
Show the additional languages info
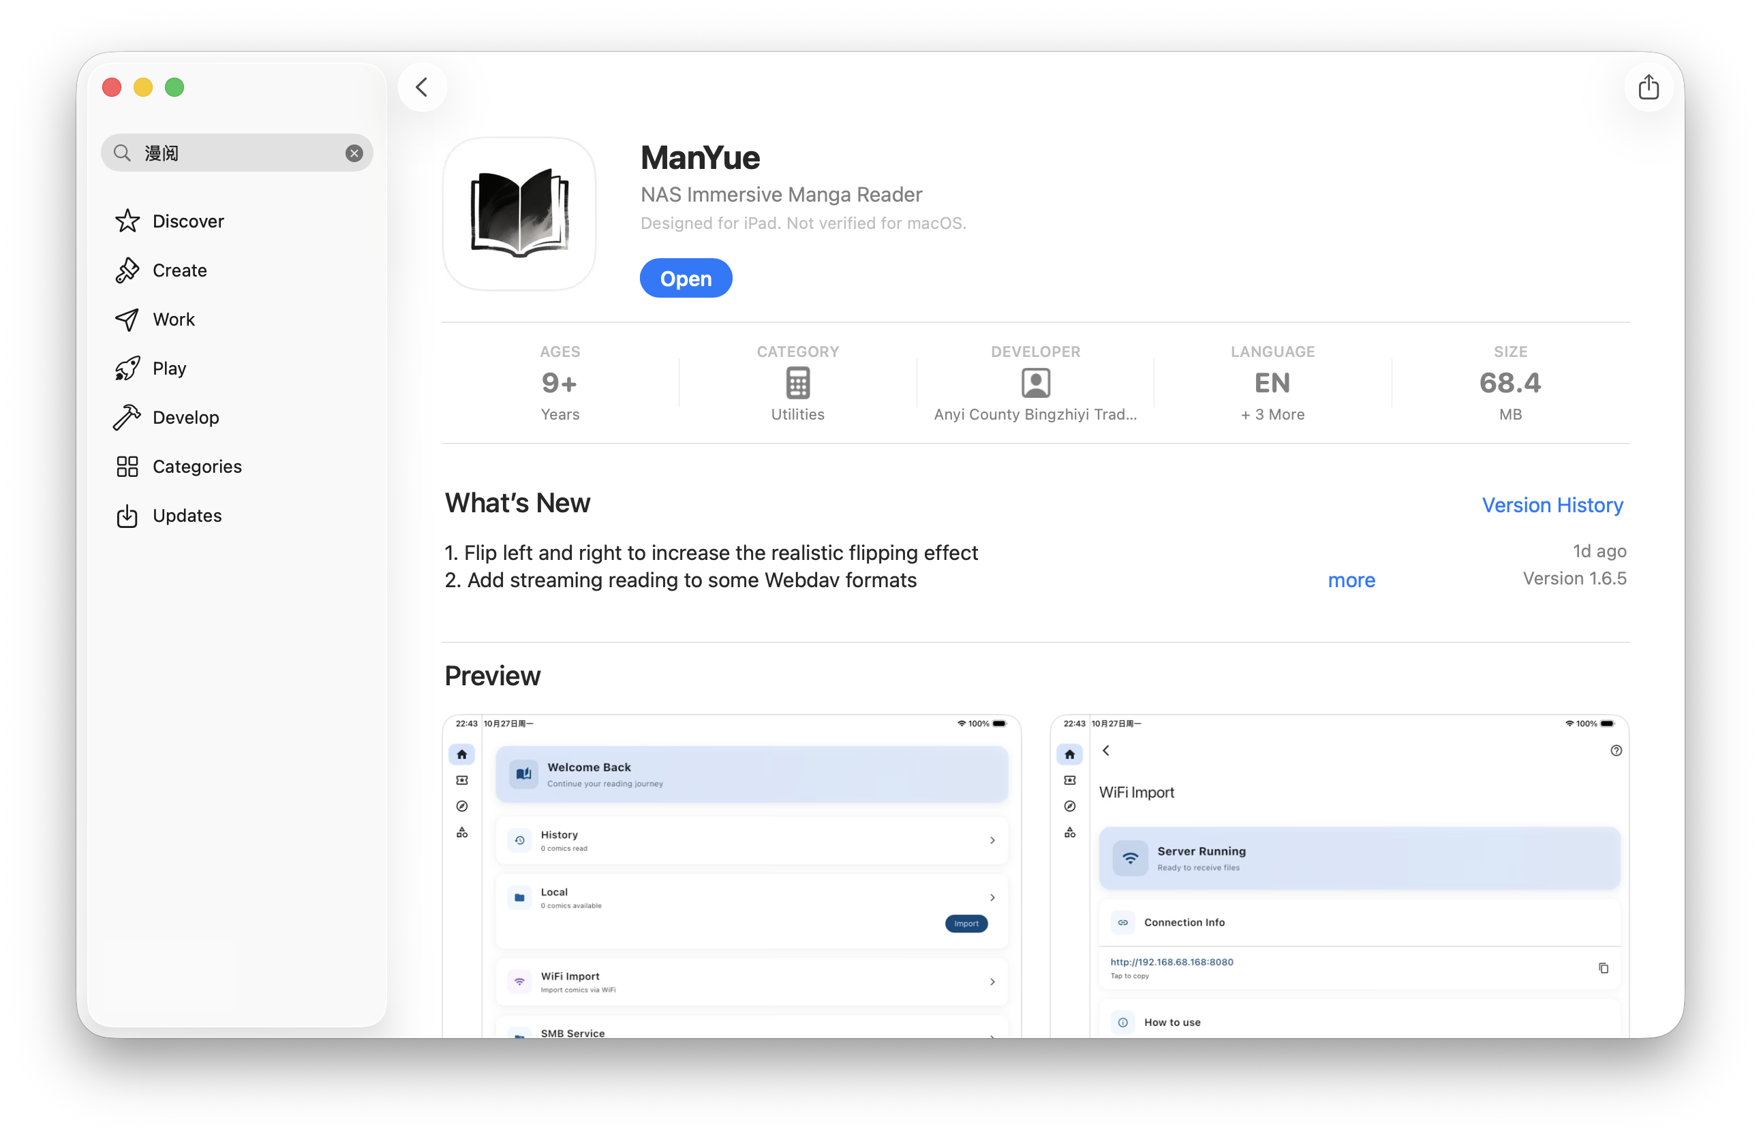point(1272,414)
